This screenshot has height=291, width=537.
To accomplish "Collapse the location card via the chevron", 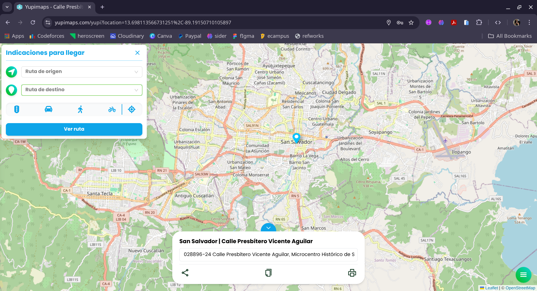I will (268, 228).
